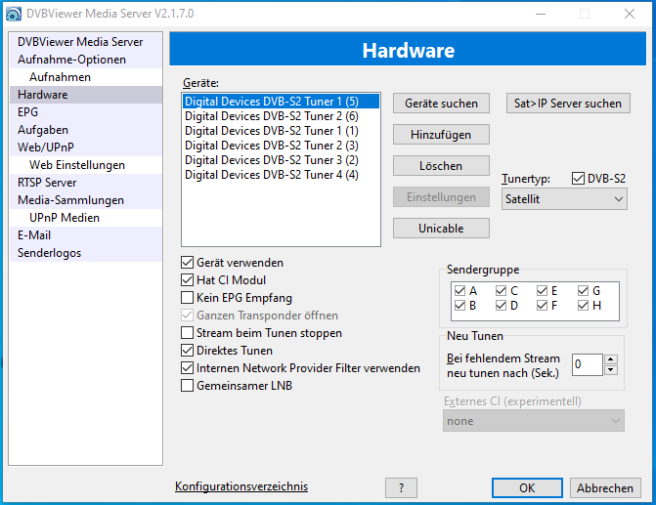
Task: Enable Kein EPG Empfang checkbox
Action: (187, 298)
